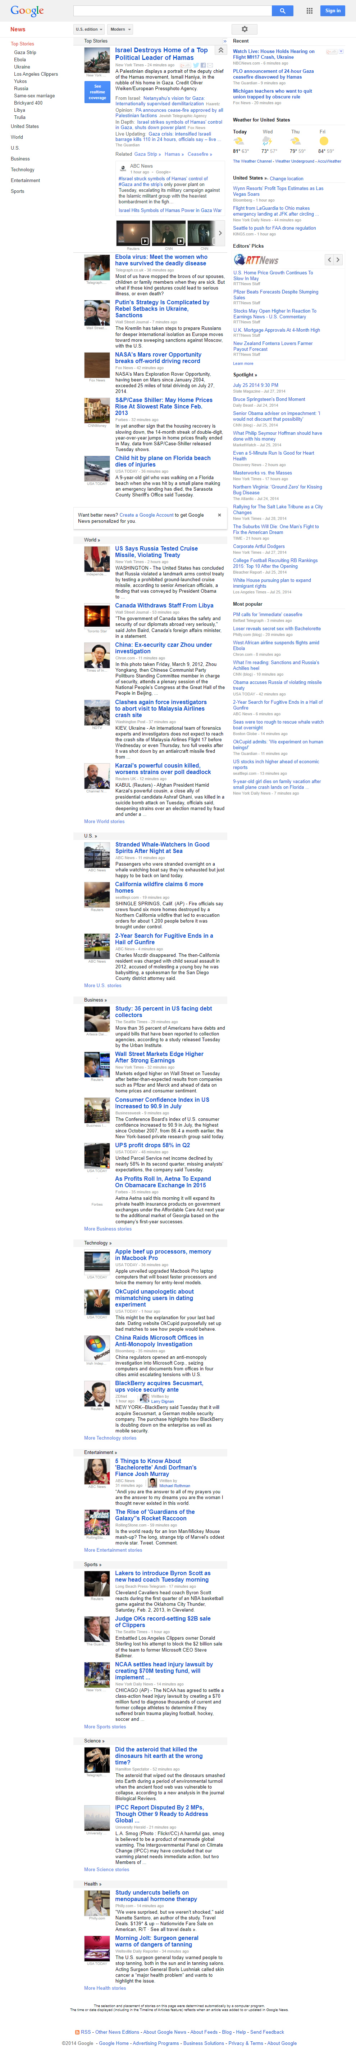Select Entertainment in the left sidebar
Screen dimensions: 356x2055
pos(26,180)
